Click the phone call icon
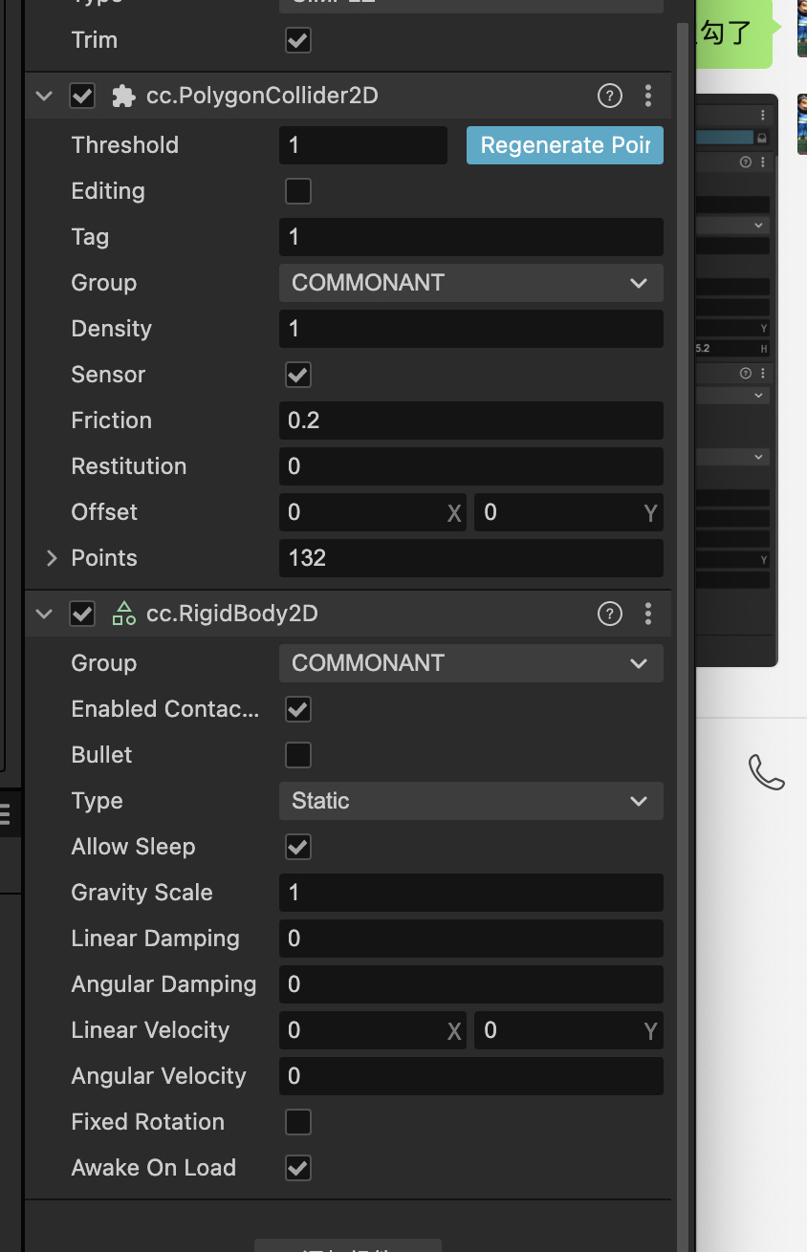 [766, 772]
